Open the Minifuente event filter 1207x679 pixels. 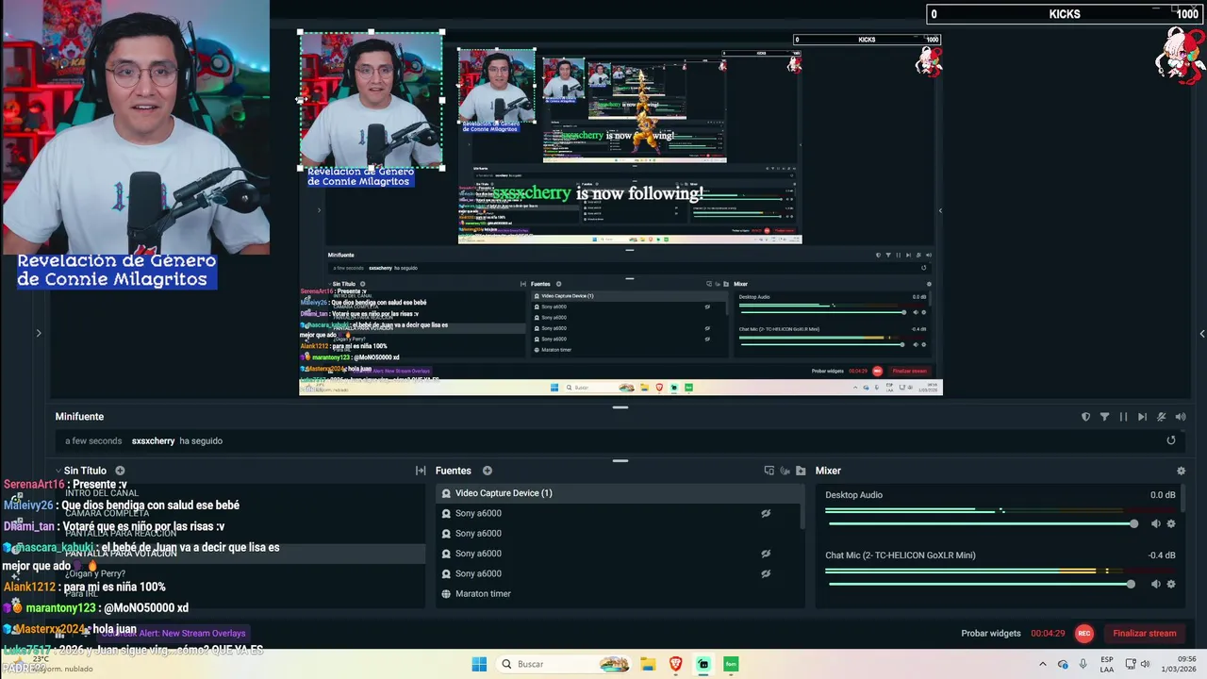(x=1104, y=417)
